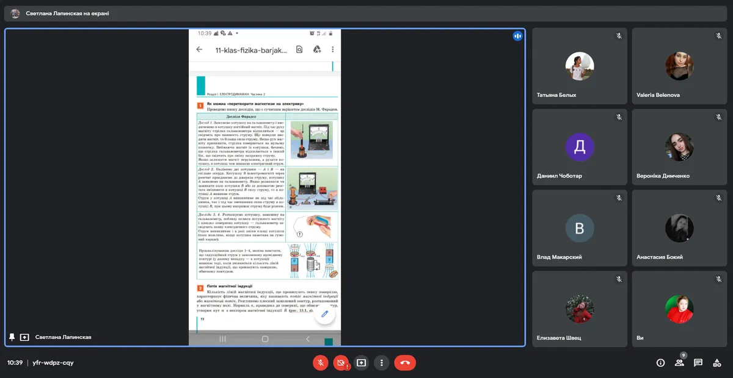This screenshot has height=378, width=733.
Task: Click Даниил Чоботар's avatar with letter Д
Action: (x=580, y=147)
